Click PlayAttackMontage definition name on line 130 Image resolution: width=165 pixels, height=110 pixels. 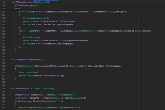44,88
